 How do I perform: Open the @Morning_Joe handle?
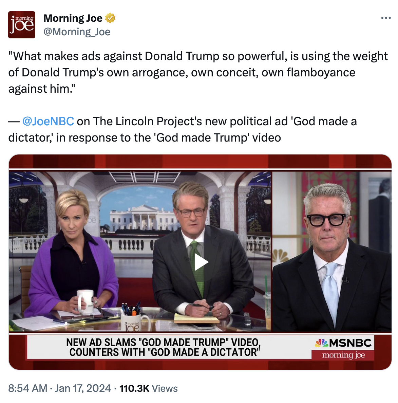(x=77, y=32)
